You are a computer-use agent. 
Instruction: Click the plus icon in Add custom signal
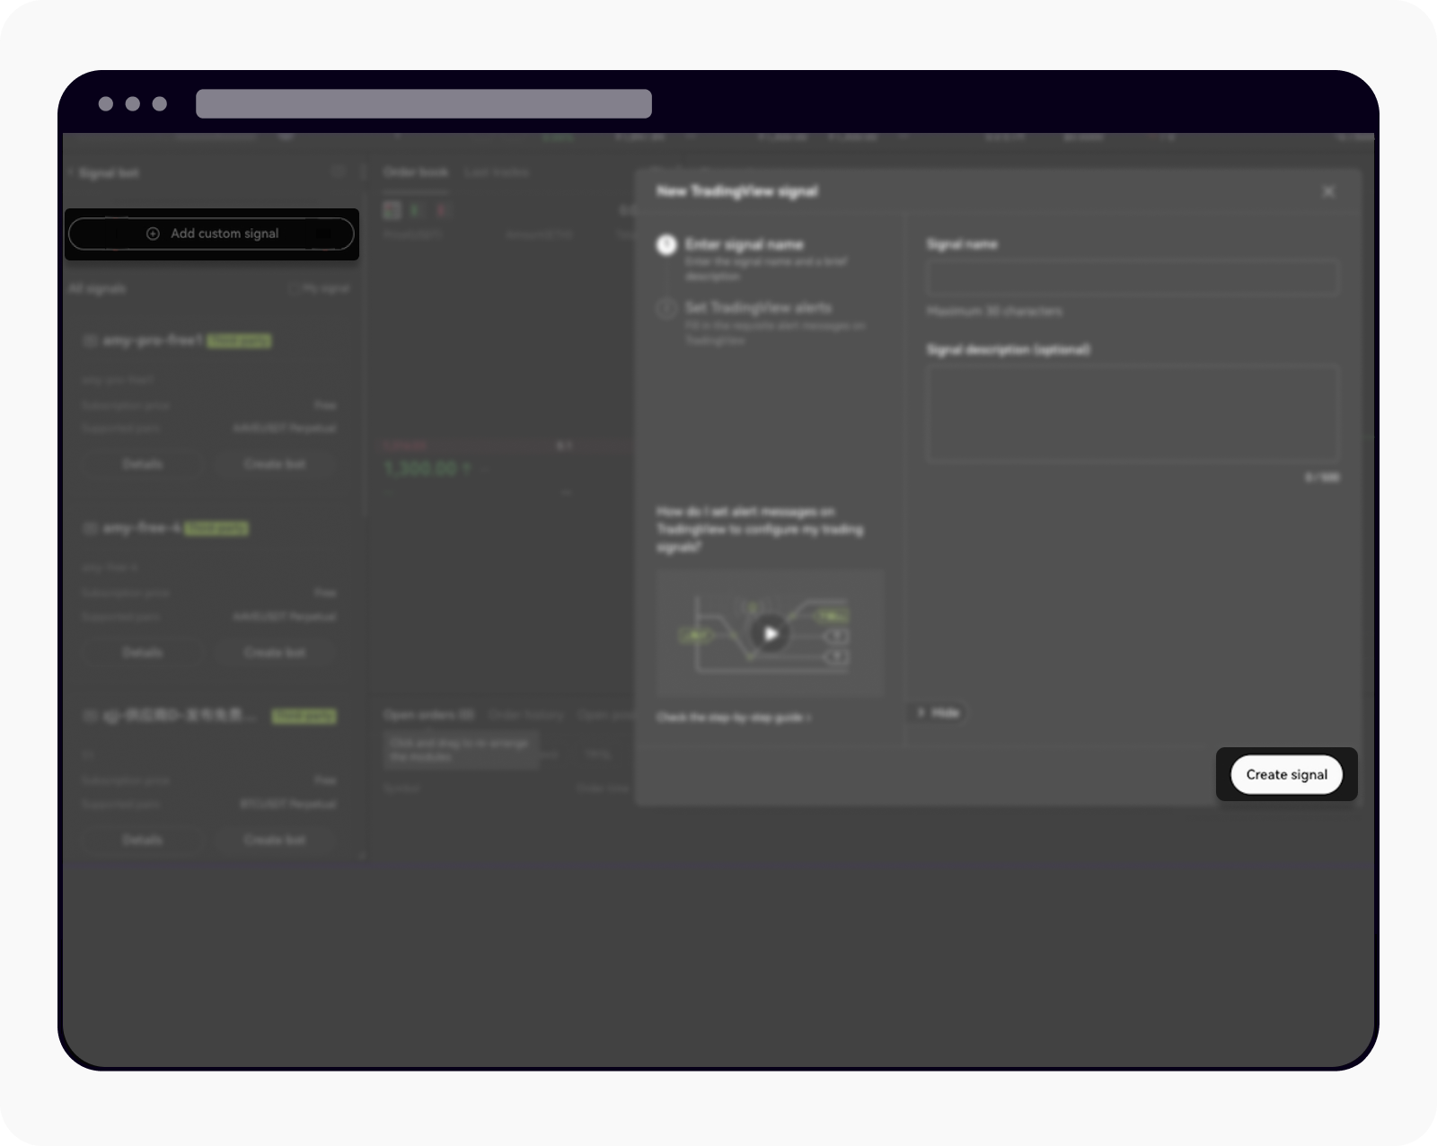click(153, 234)
